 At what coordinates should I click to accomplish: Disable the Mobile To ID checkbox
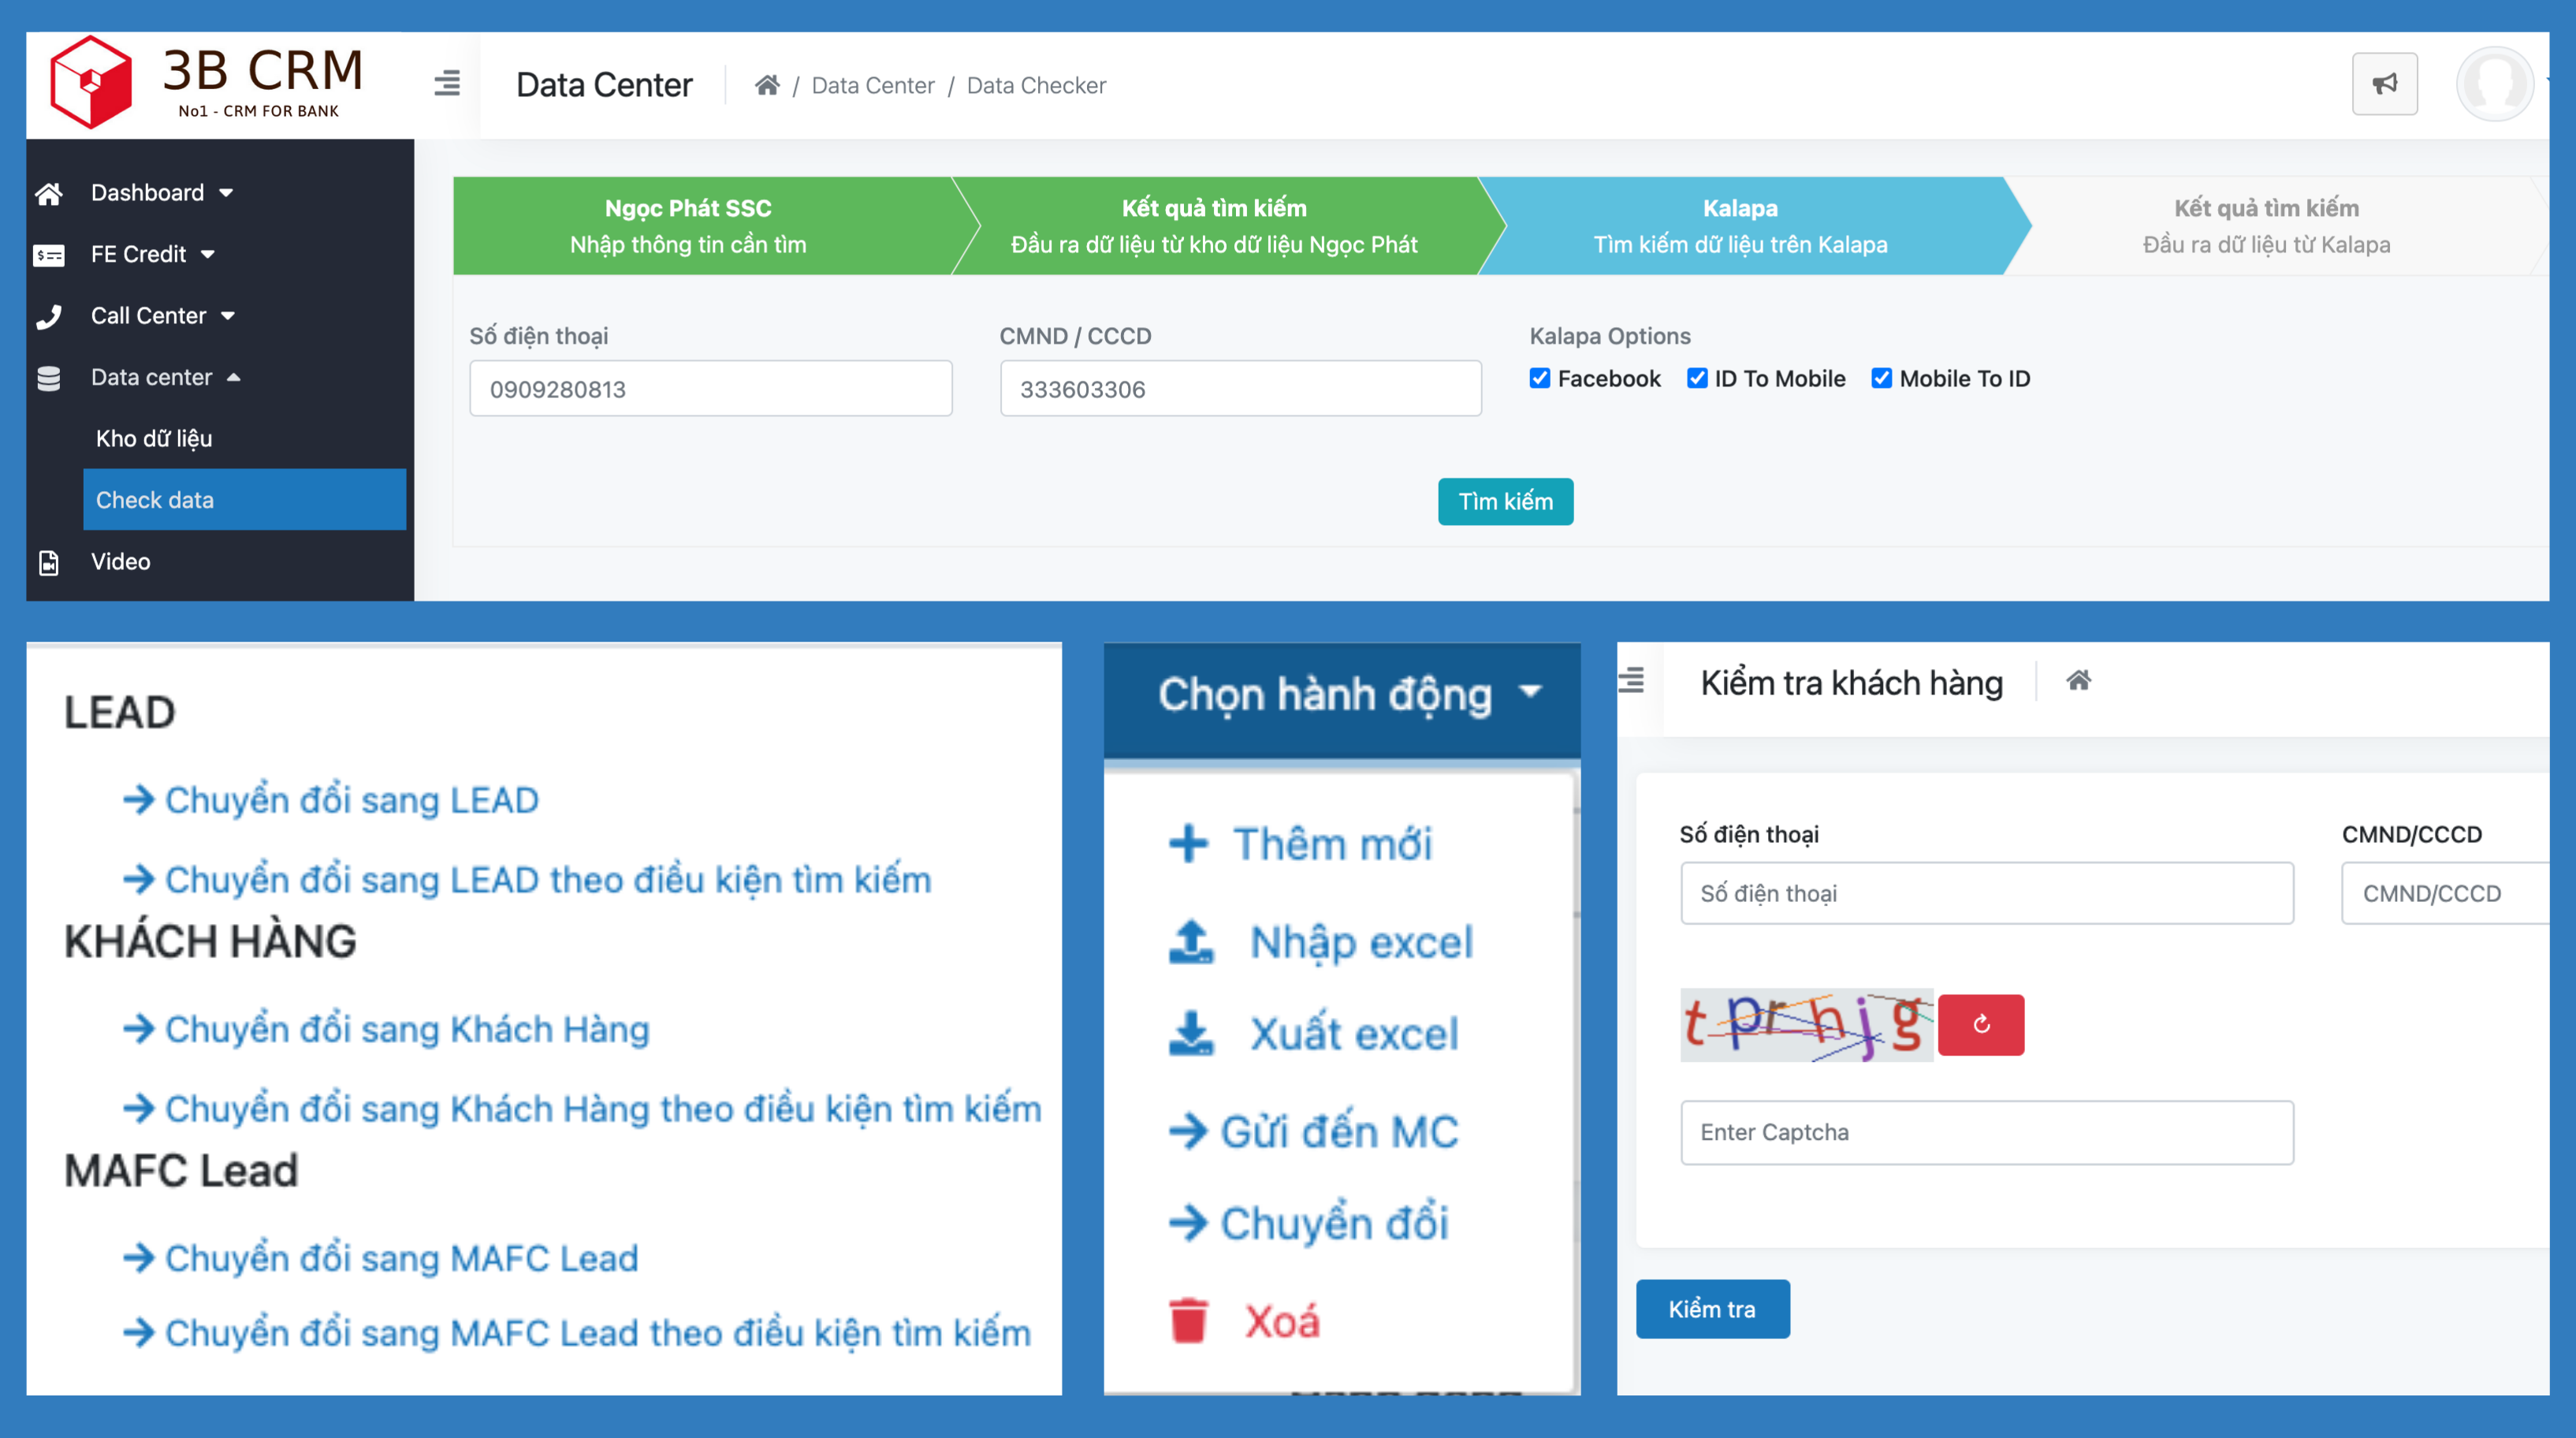[1881, 378]
